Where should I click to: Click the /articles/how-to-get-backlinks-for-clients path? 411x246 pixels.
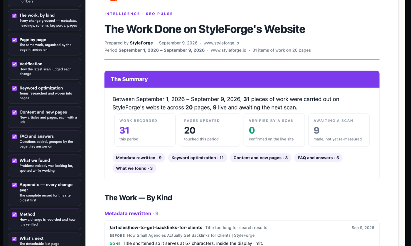[156, 228]
